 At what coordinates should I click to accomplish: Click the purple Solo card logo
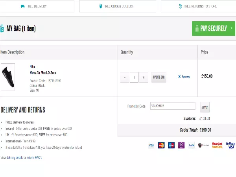tap(181, 145)
